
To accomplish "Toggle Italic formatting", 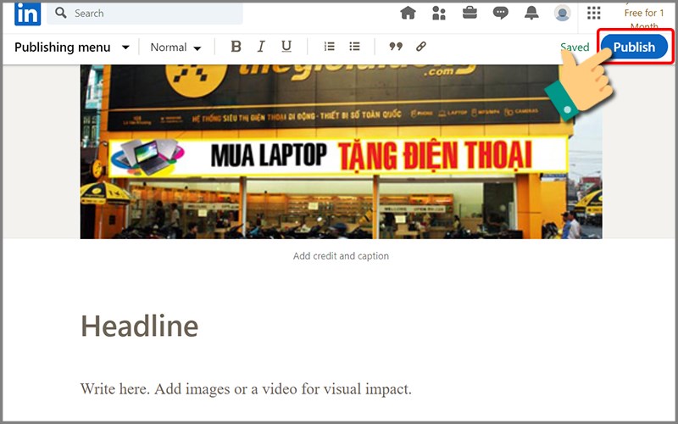I will pyautogui.click(x=261, y=47).
